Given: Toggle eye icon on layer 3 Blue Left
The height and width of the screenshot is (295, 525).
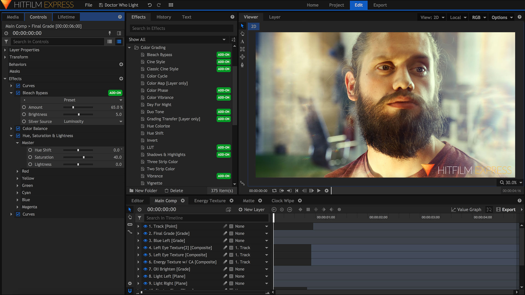Looking at the screenshot, I should (x=144, y=240).
